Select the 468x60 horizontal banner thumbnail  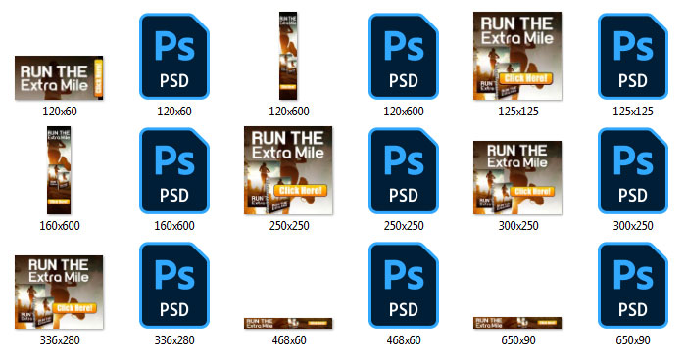288,323
